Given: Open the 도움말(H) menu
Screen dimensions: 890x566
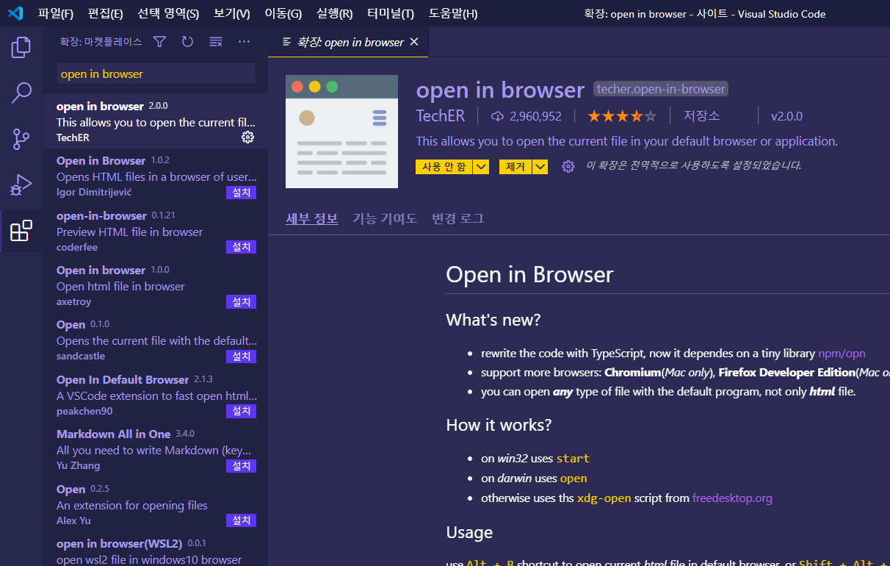Looking at the screenshot, I should [x=453, y=13].
